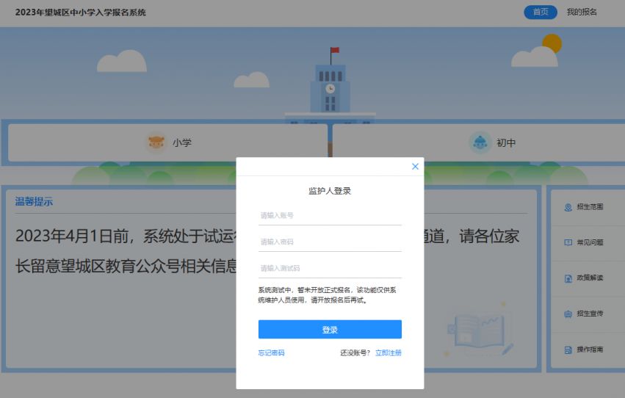The height and width of the screenshot is (398, 625).
Task: Click the 常见问题 FAQ icon
Action: [x=568, y=242]
